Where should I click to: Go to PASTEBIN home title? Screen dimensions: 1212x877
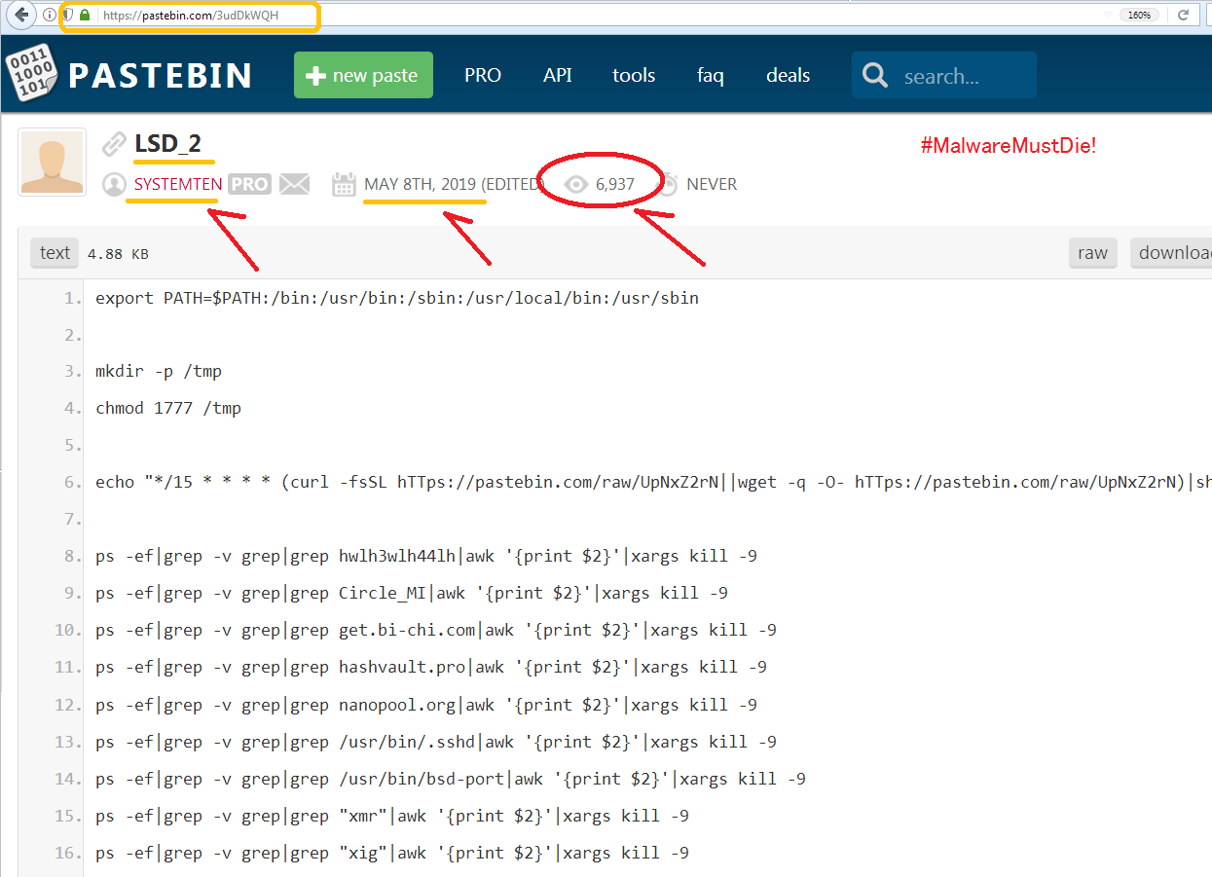(160, 76)
